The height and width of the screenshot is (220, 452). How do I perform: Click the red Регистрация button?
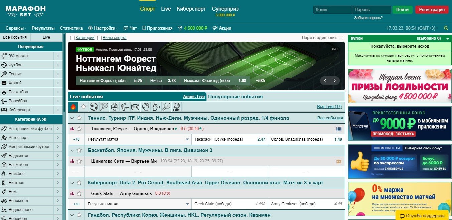tap(432, 10)
